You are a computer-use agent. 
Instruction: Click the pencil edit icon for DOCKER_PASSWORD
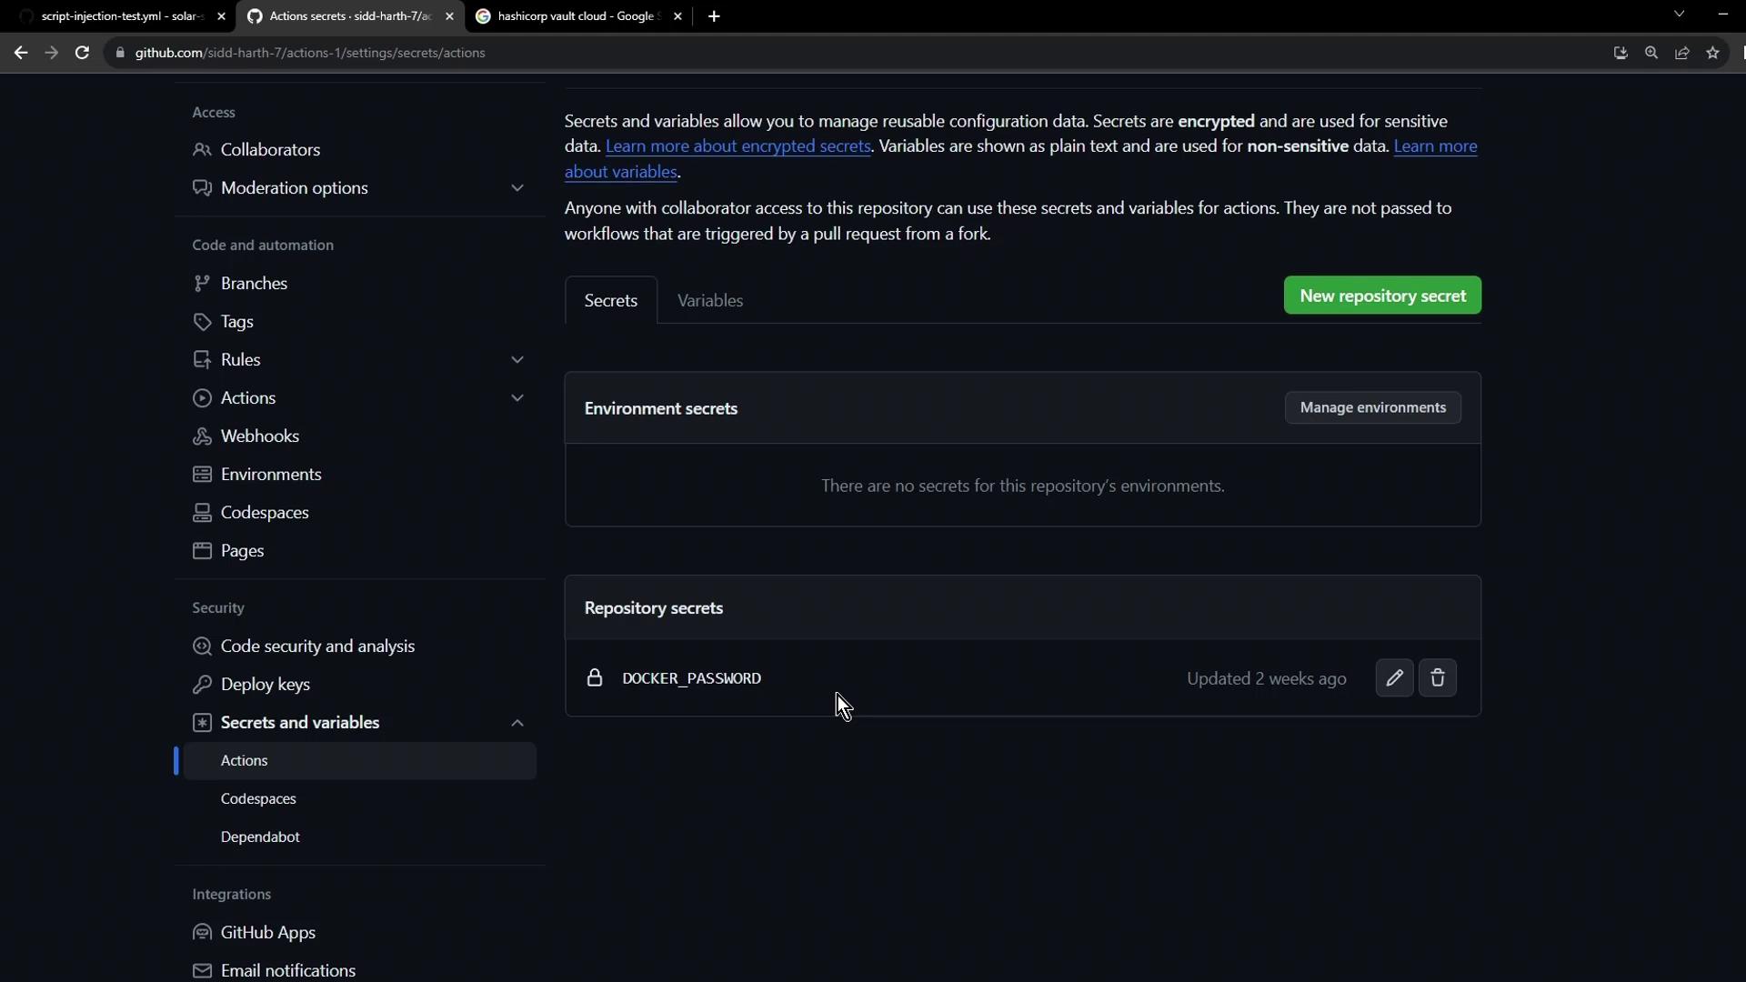coord(1394,678)
